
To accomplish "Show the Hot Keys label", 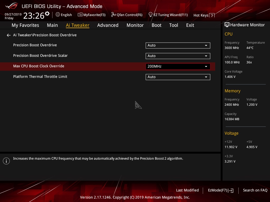I will pos(201,16).
